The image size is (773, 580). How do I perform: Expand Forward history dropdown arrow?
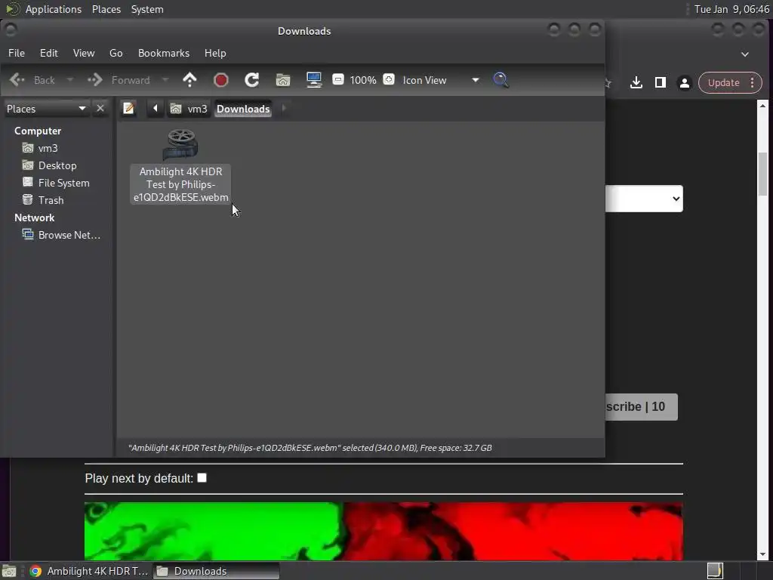click(165, 79)
